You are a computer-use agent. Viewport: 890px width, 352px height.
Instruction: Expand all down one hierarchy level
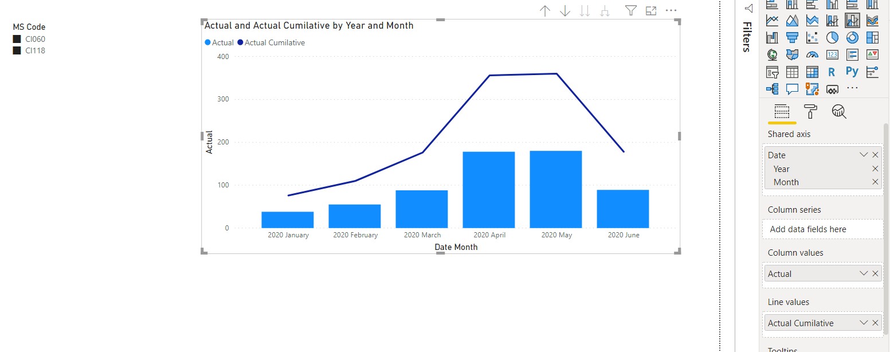pos(605,11)
